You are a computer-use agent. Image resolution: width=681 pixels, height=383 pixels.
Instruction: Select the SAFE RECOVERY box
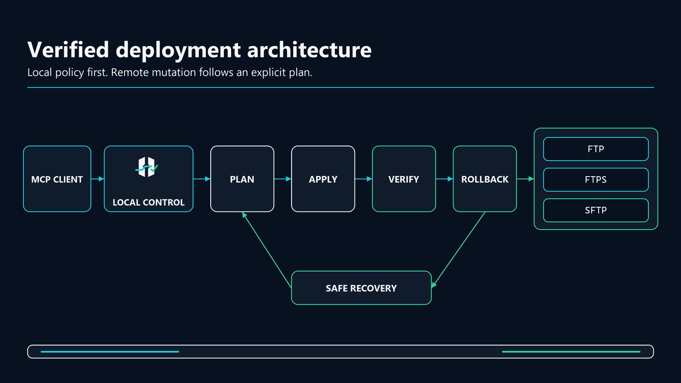click(x=361, y=288)
